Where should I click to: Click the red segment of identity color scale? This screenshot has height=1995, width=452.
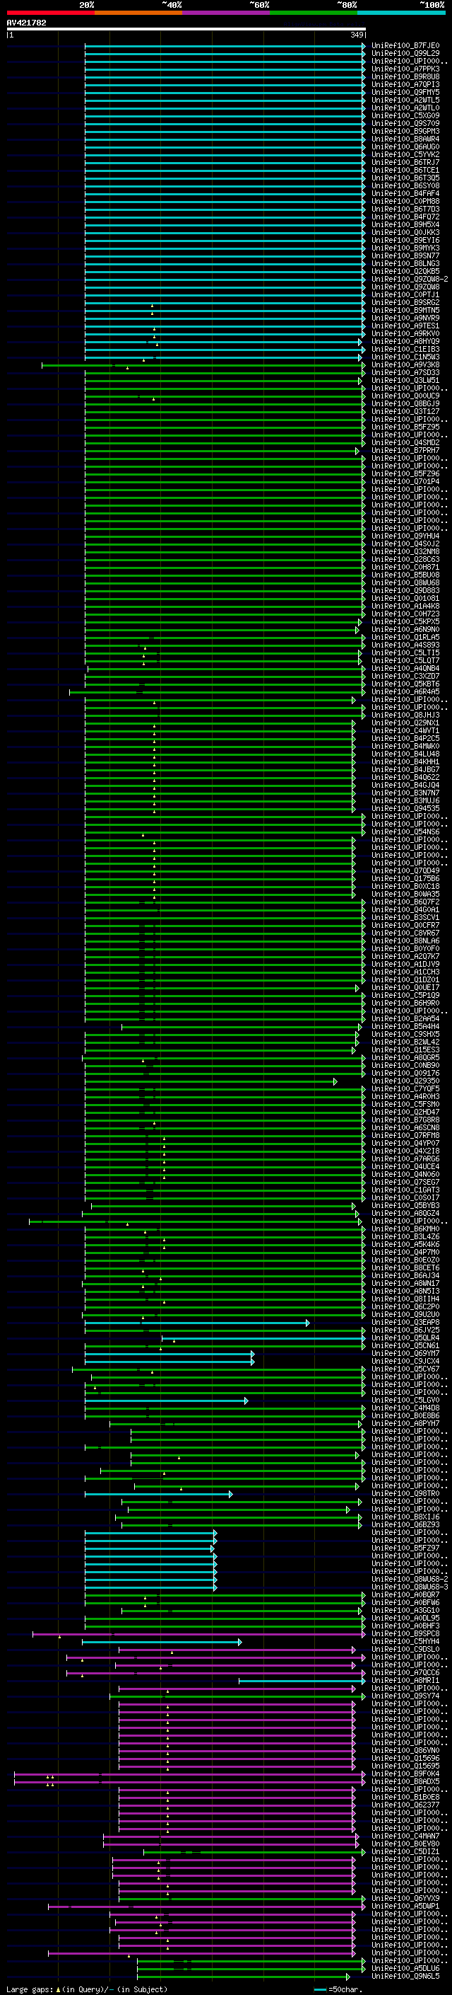[x=50, y=13]
